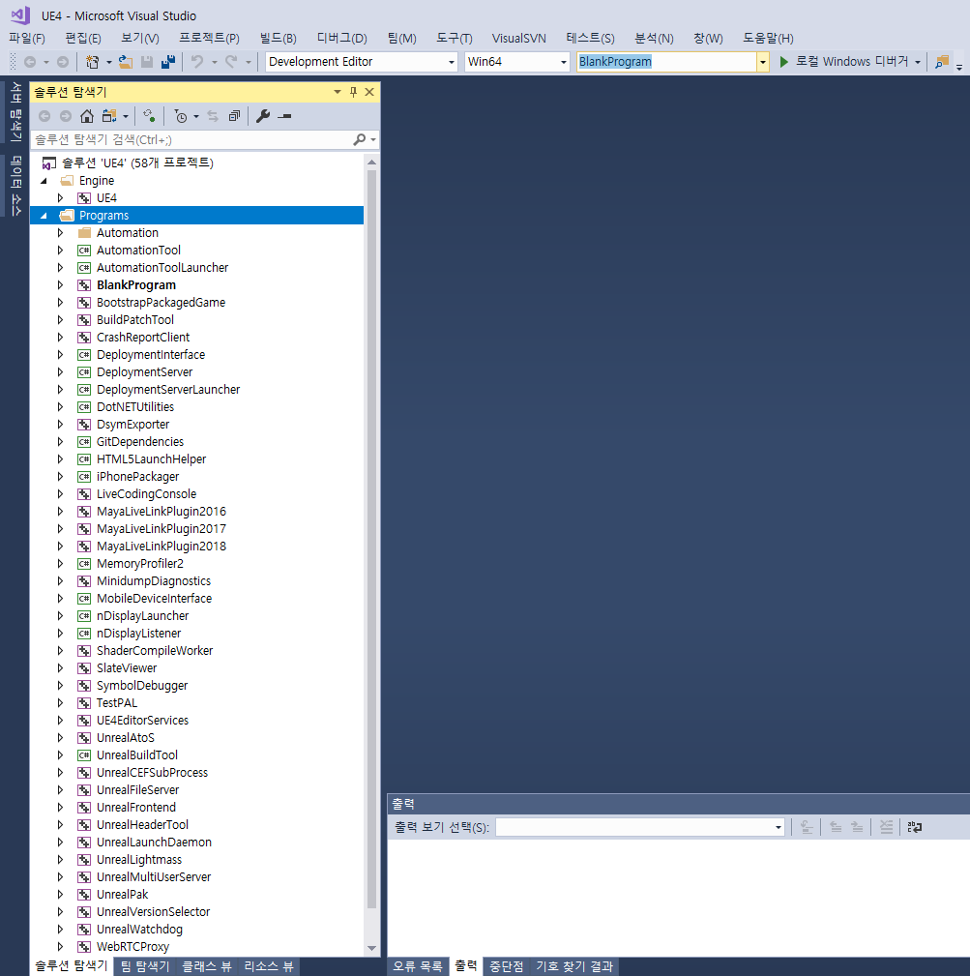The image size is (970, 976).
Task: Click the Solution Explorer Home icon
Action: pos(87,116)
